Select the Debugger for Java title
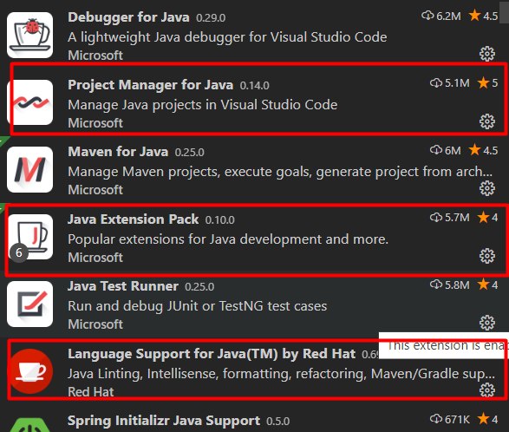 (x=128, y=17)
